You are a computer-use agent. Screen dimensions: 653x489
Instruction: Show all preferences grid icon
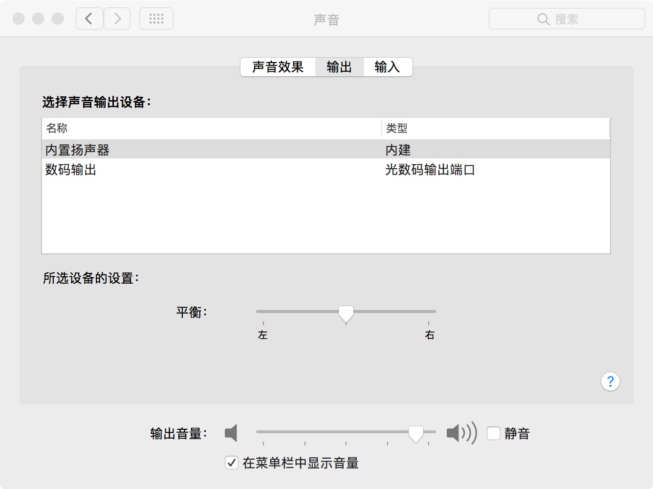[x=156, y=19]
